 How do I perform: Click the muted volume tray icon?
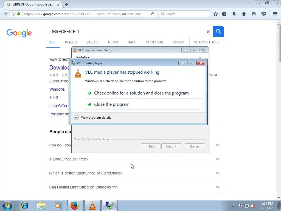tap(253, 206)
